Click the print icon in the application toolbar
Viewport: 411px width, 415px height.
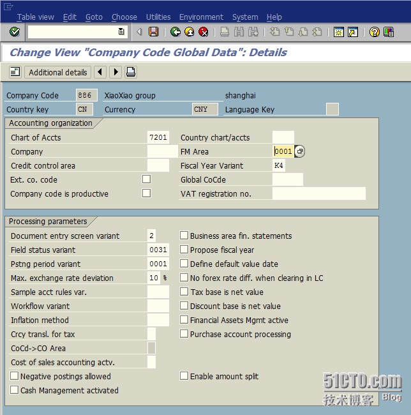(x=131, y=72)
